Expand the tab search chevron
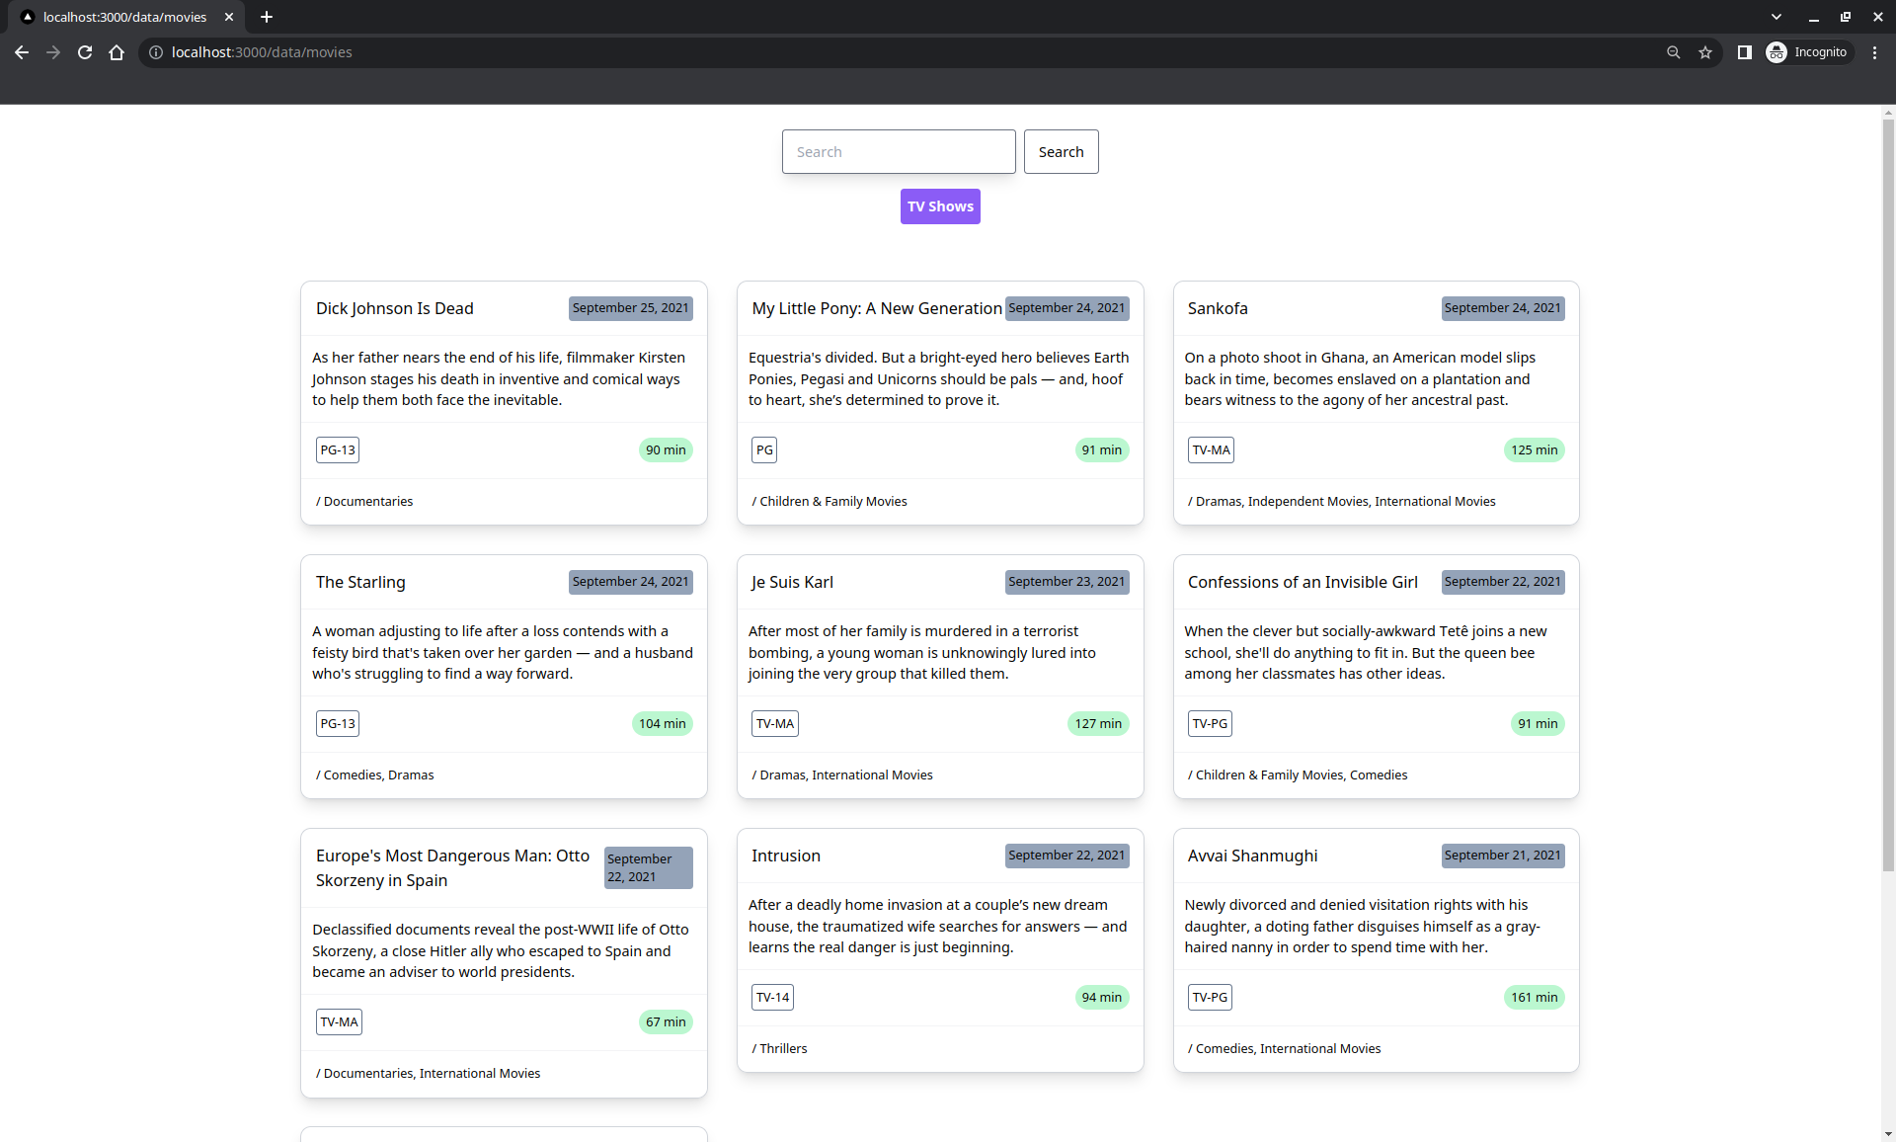Screen dimensions: 1896x1142 click(1777, 17)
